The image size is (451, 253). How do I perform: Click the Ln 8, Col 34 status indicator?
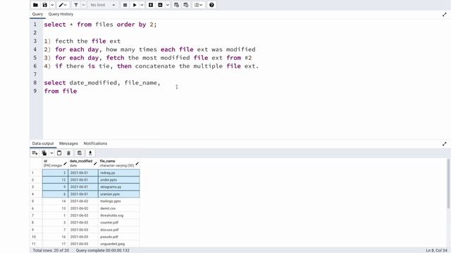[x=437, y=250]
